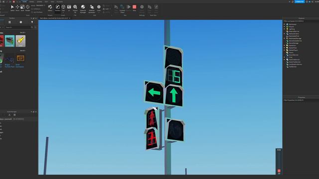319x179 pixels.
Task: Pick the teal vehicle Toolbox item
Action: pyautogui.click(x=10, y=41)
